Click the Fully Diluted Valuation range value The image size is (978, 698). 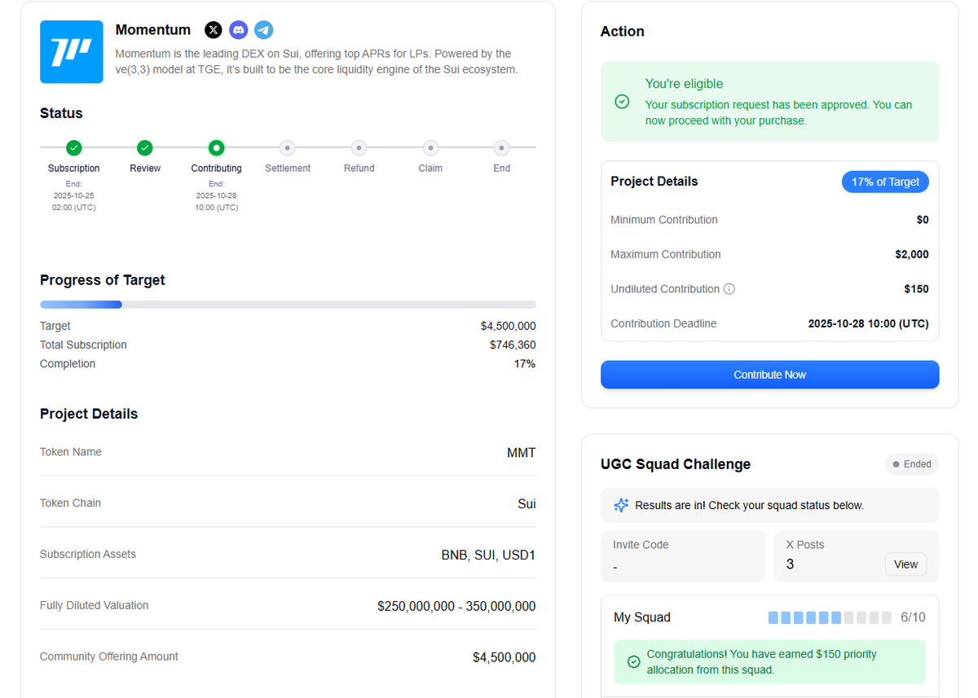coord(456,607)
